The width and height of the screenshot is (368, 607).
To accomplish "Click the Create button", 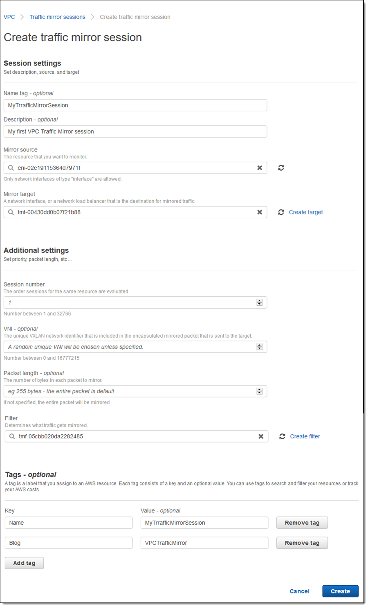I will pyautogui.click(x=340, y=591).
